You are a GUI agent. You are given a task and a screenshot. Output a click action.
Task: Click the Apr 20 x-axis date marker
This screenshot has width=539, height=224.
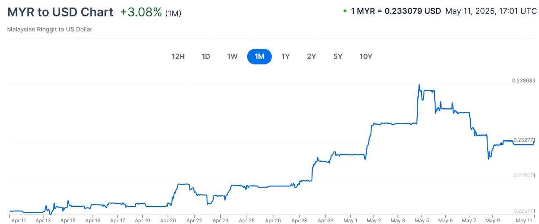click(x=168, y=220)
